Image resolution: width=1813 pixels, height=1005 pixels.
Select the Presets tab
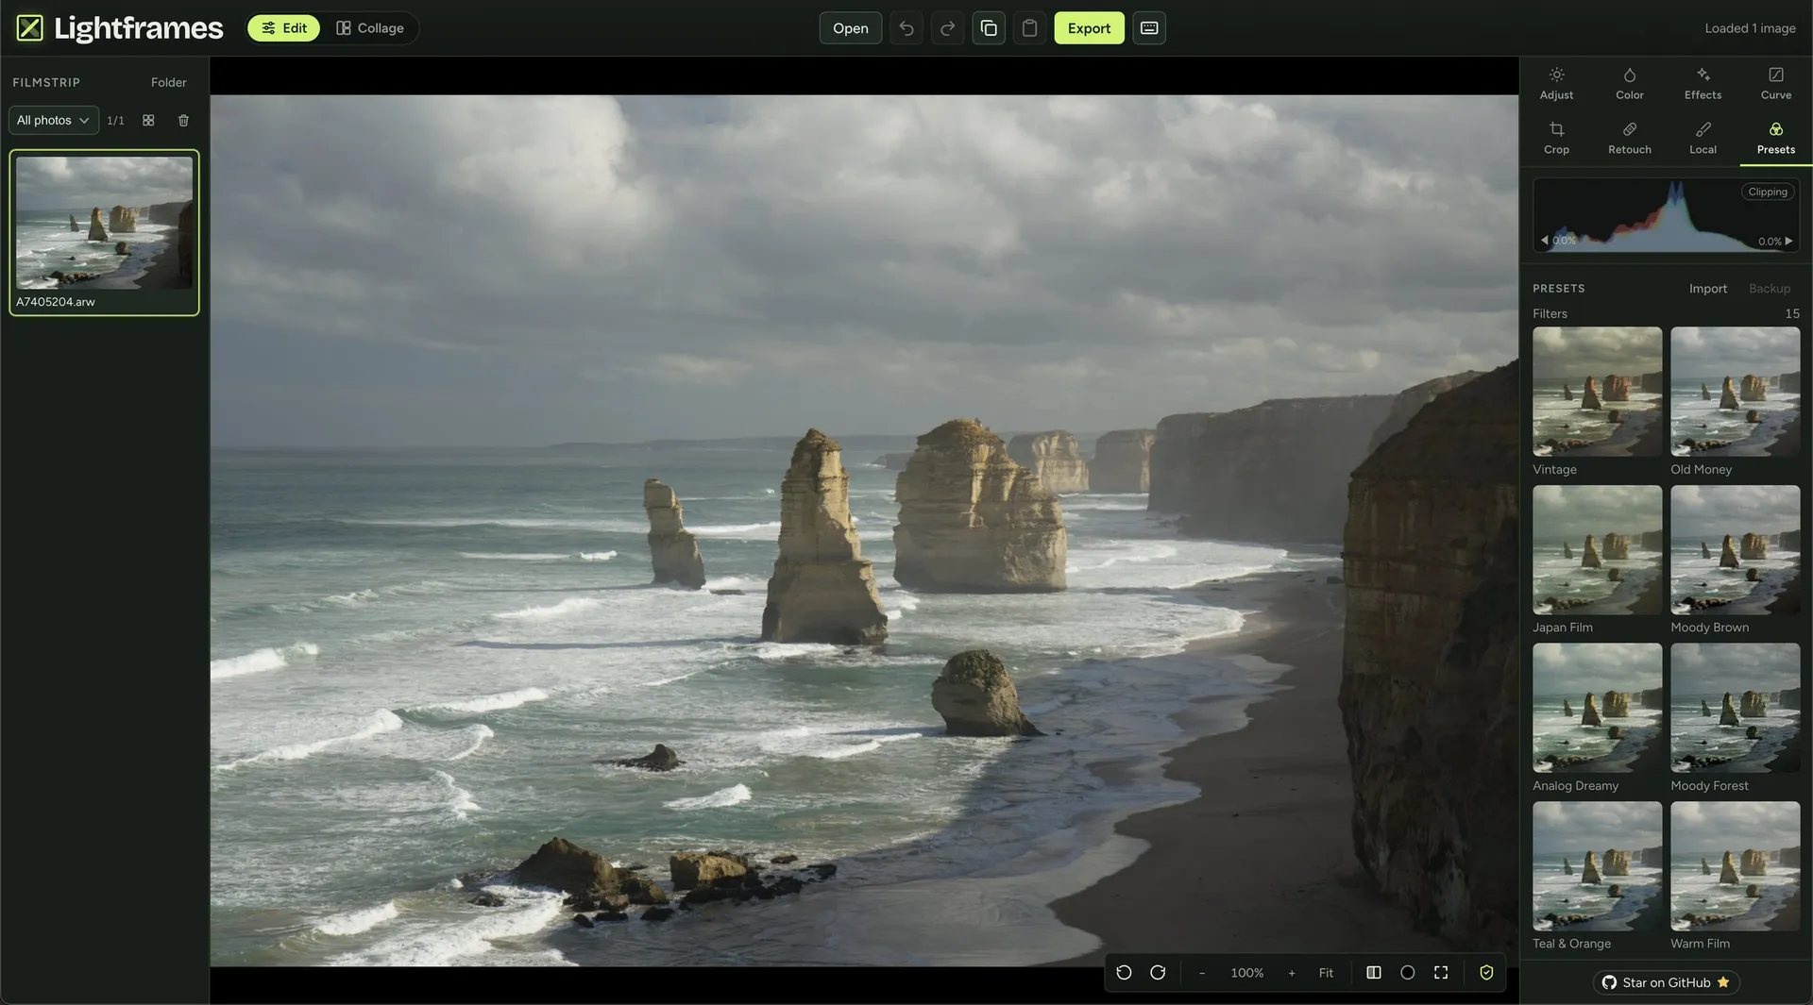1776,138
